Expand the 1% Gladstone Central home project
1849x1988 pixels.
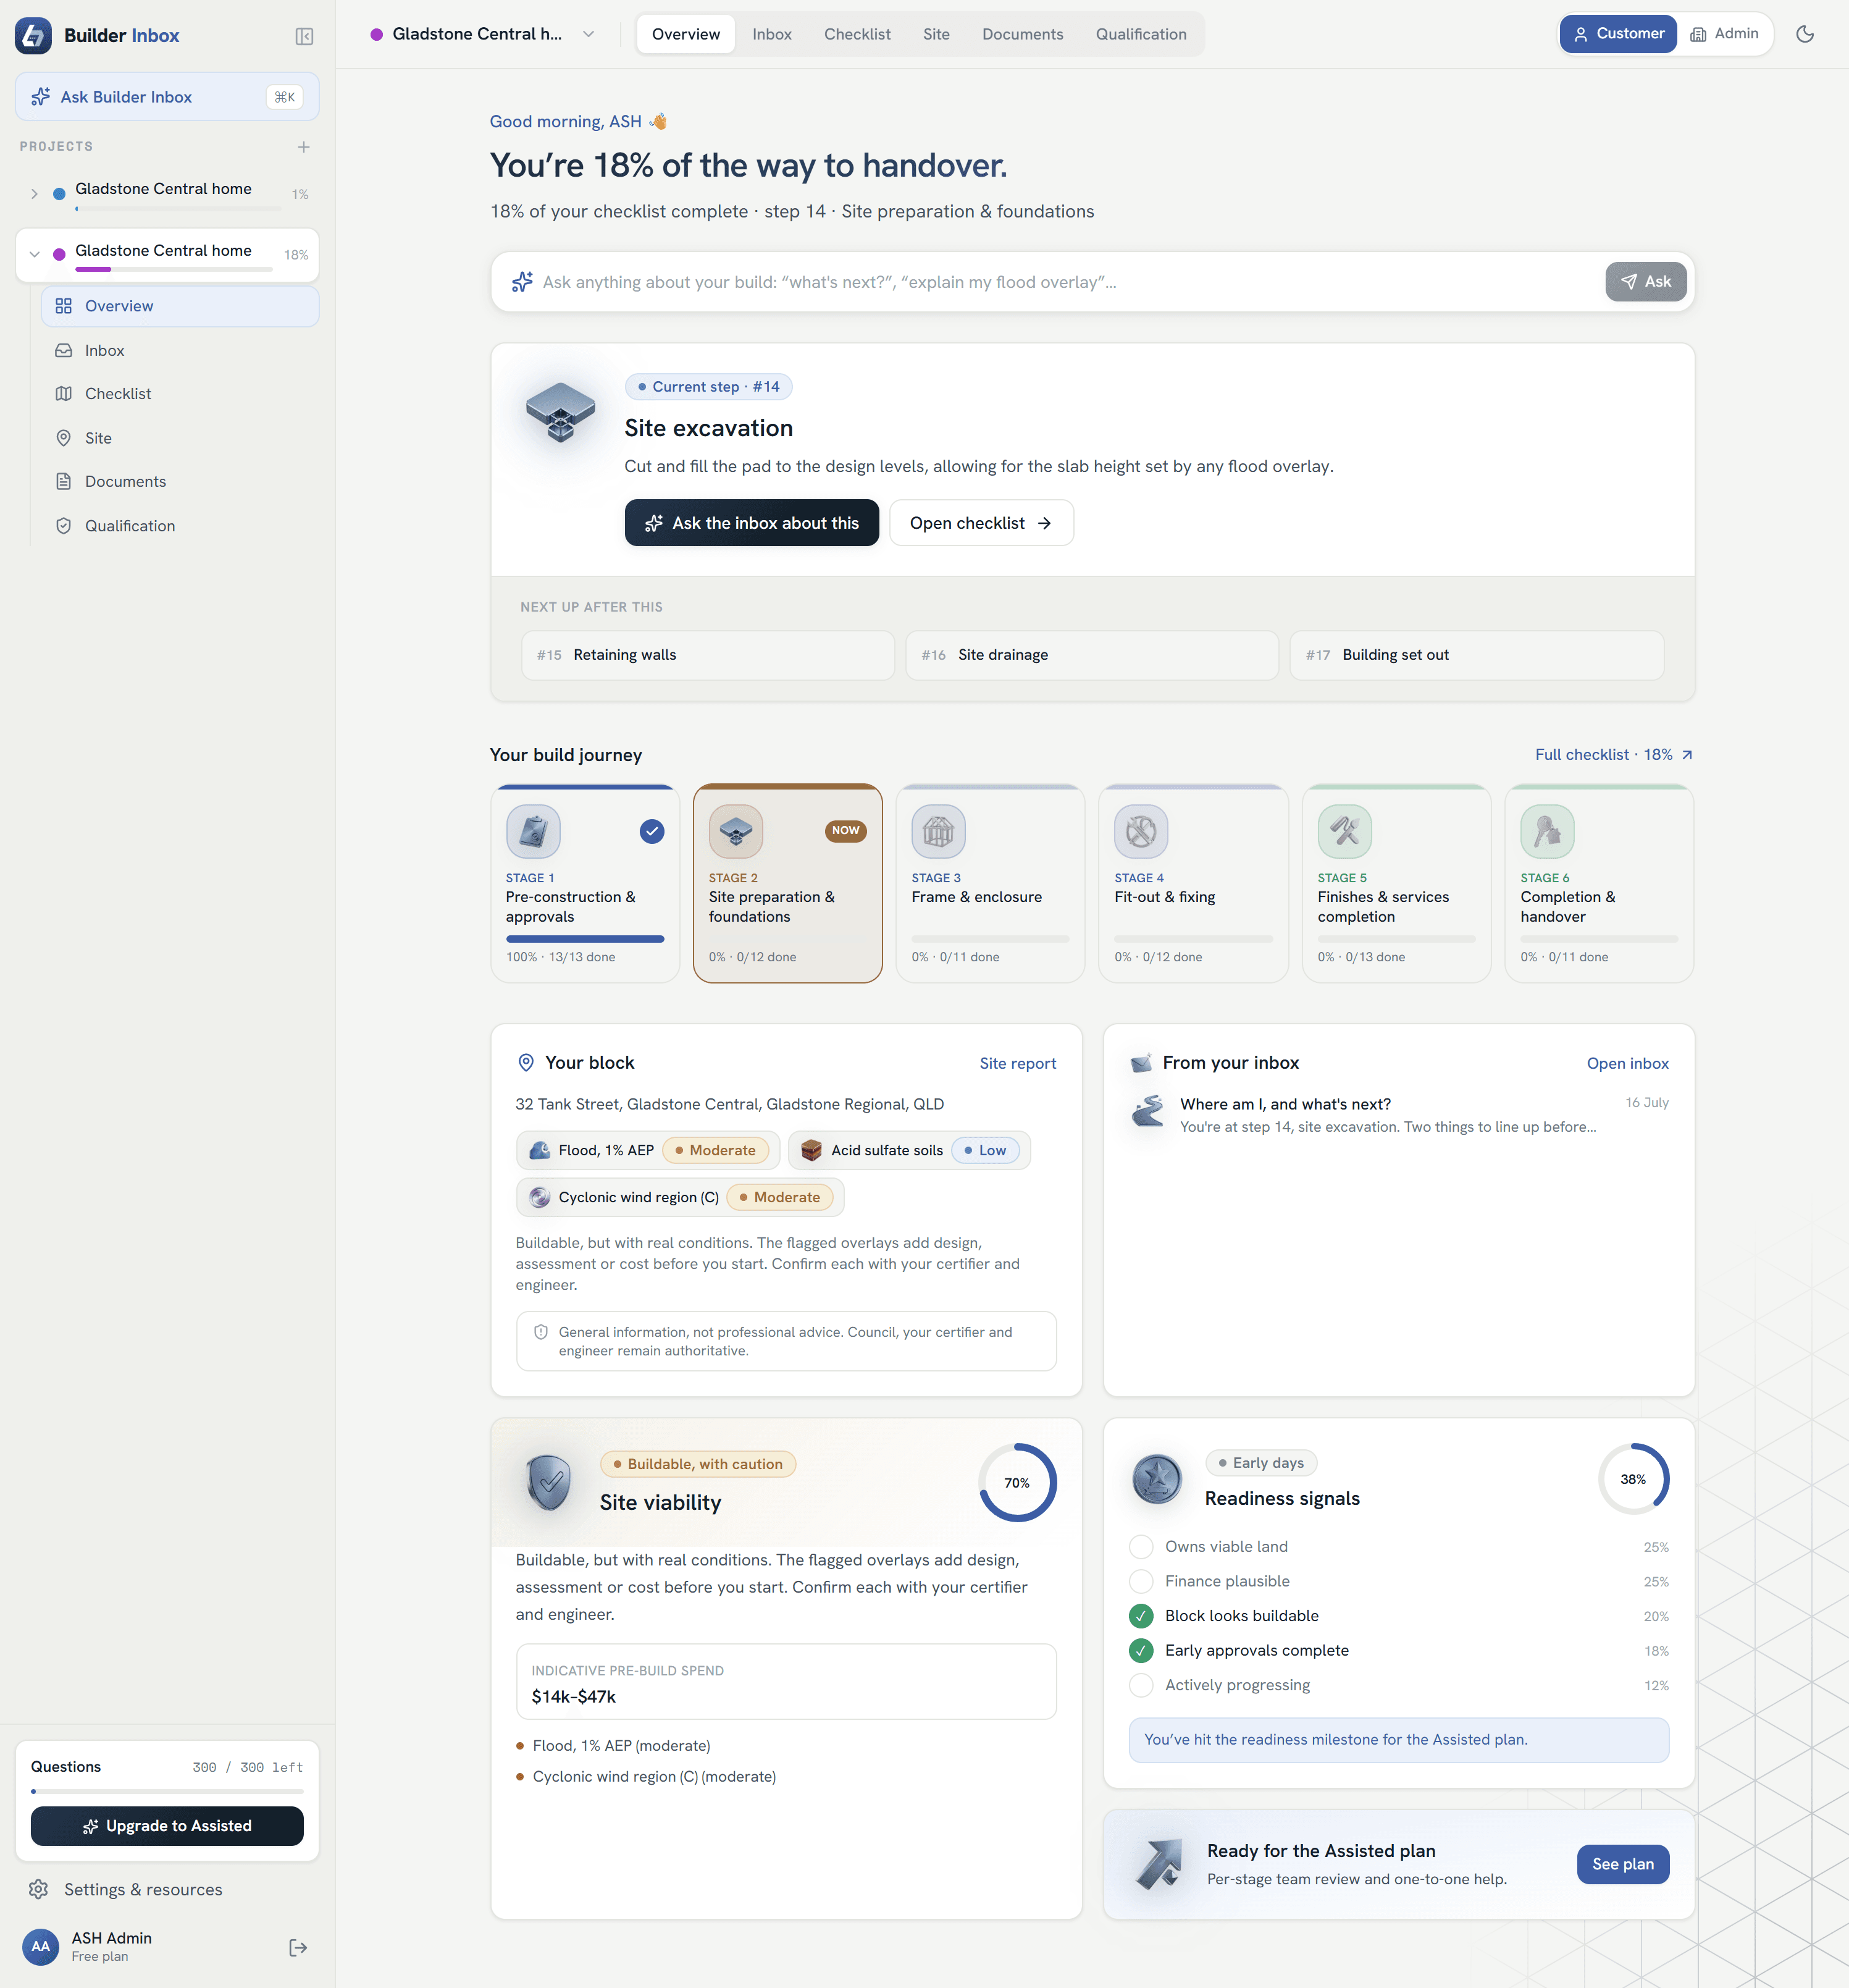34,194
